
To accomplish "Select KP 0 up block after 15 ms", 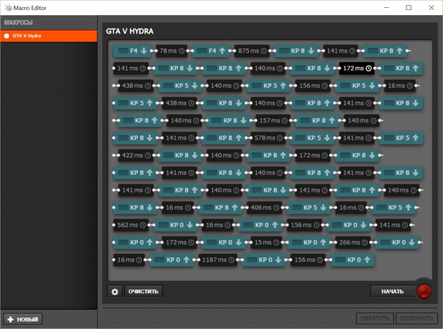I will (309, 242).
